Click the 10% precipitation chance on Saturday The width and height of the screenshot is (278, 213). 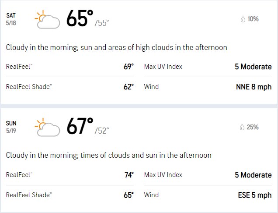(253, 19)
